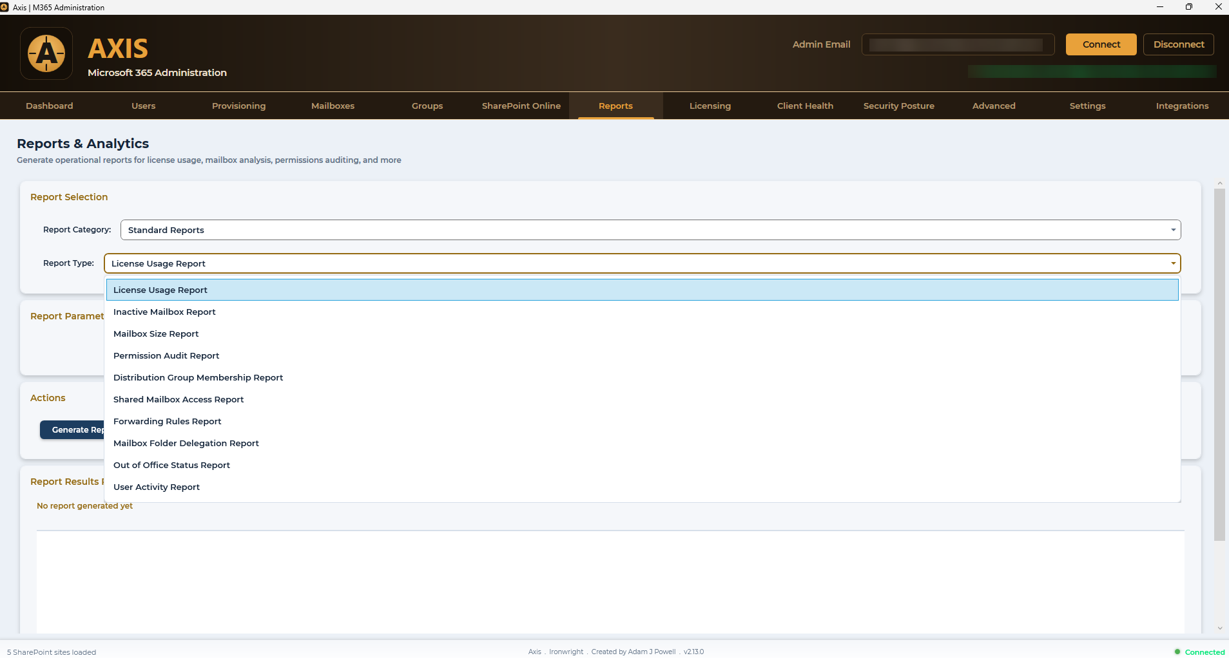The height and width of the screenshot is (658, 1229).
Task: Click the Reports & Analytics heading
Action: [x=82, y=144]
